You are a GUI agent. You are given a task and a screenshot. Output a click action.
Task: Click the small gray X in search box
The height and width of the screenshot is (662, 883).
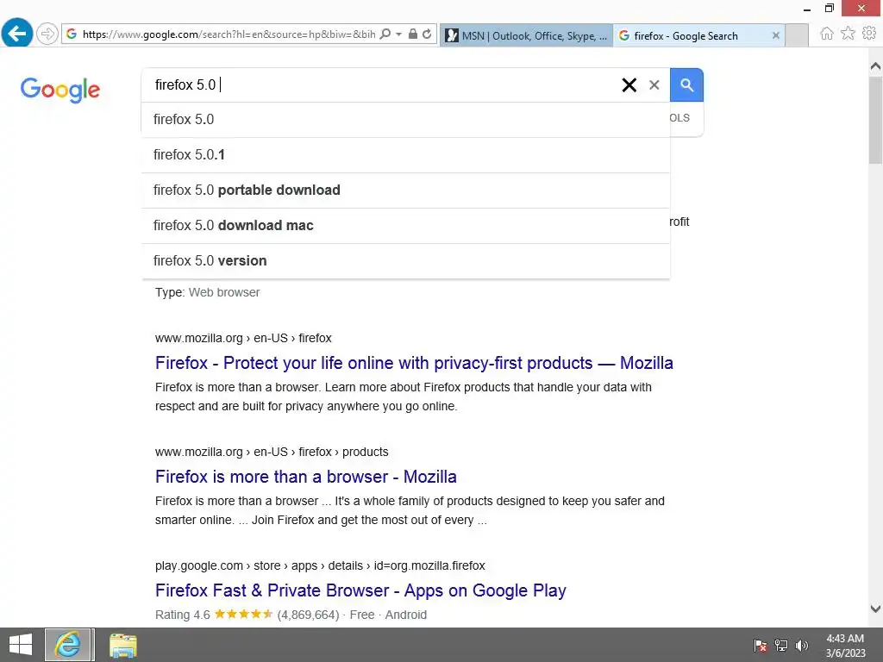click(654, 85)
